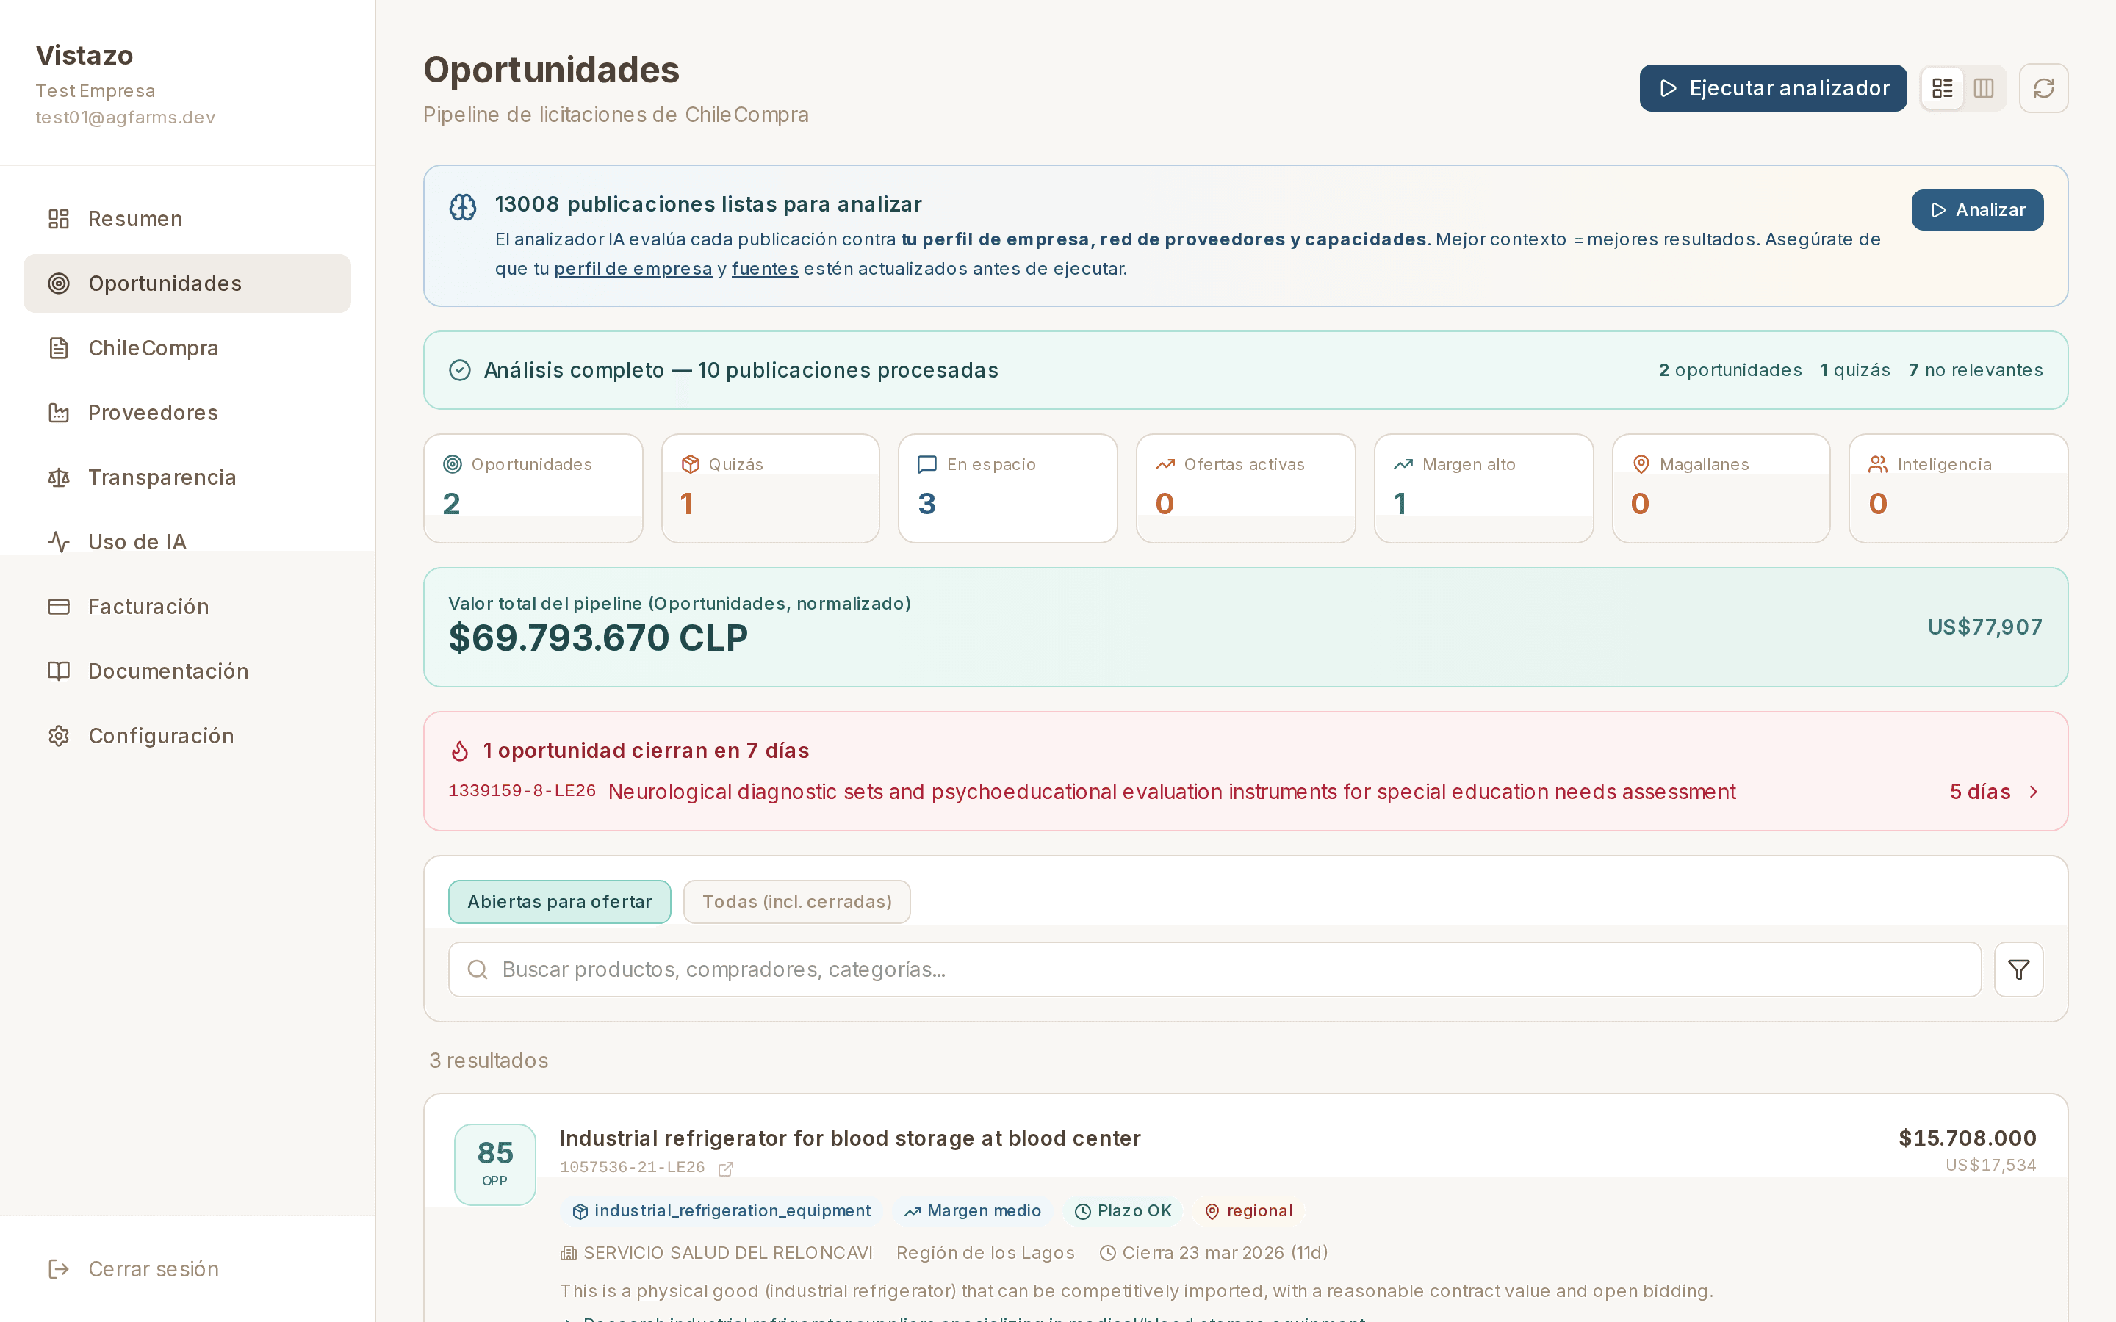The width and height of the screenshot is (2116, 1322).
Task: Click the Ejecutar analizador button
Action: point(1772,87)
